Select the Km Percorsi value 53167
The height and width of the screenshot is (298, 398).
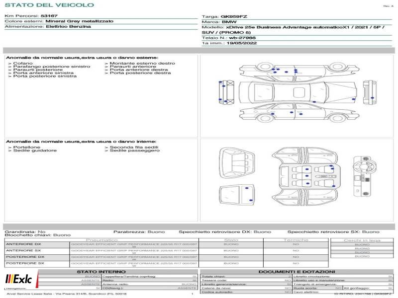pyautogui.click(x=49, y=16)
